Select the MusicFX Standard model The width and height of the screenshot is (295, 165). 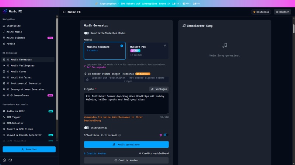click(105, 50)
